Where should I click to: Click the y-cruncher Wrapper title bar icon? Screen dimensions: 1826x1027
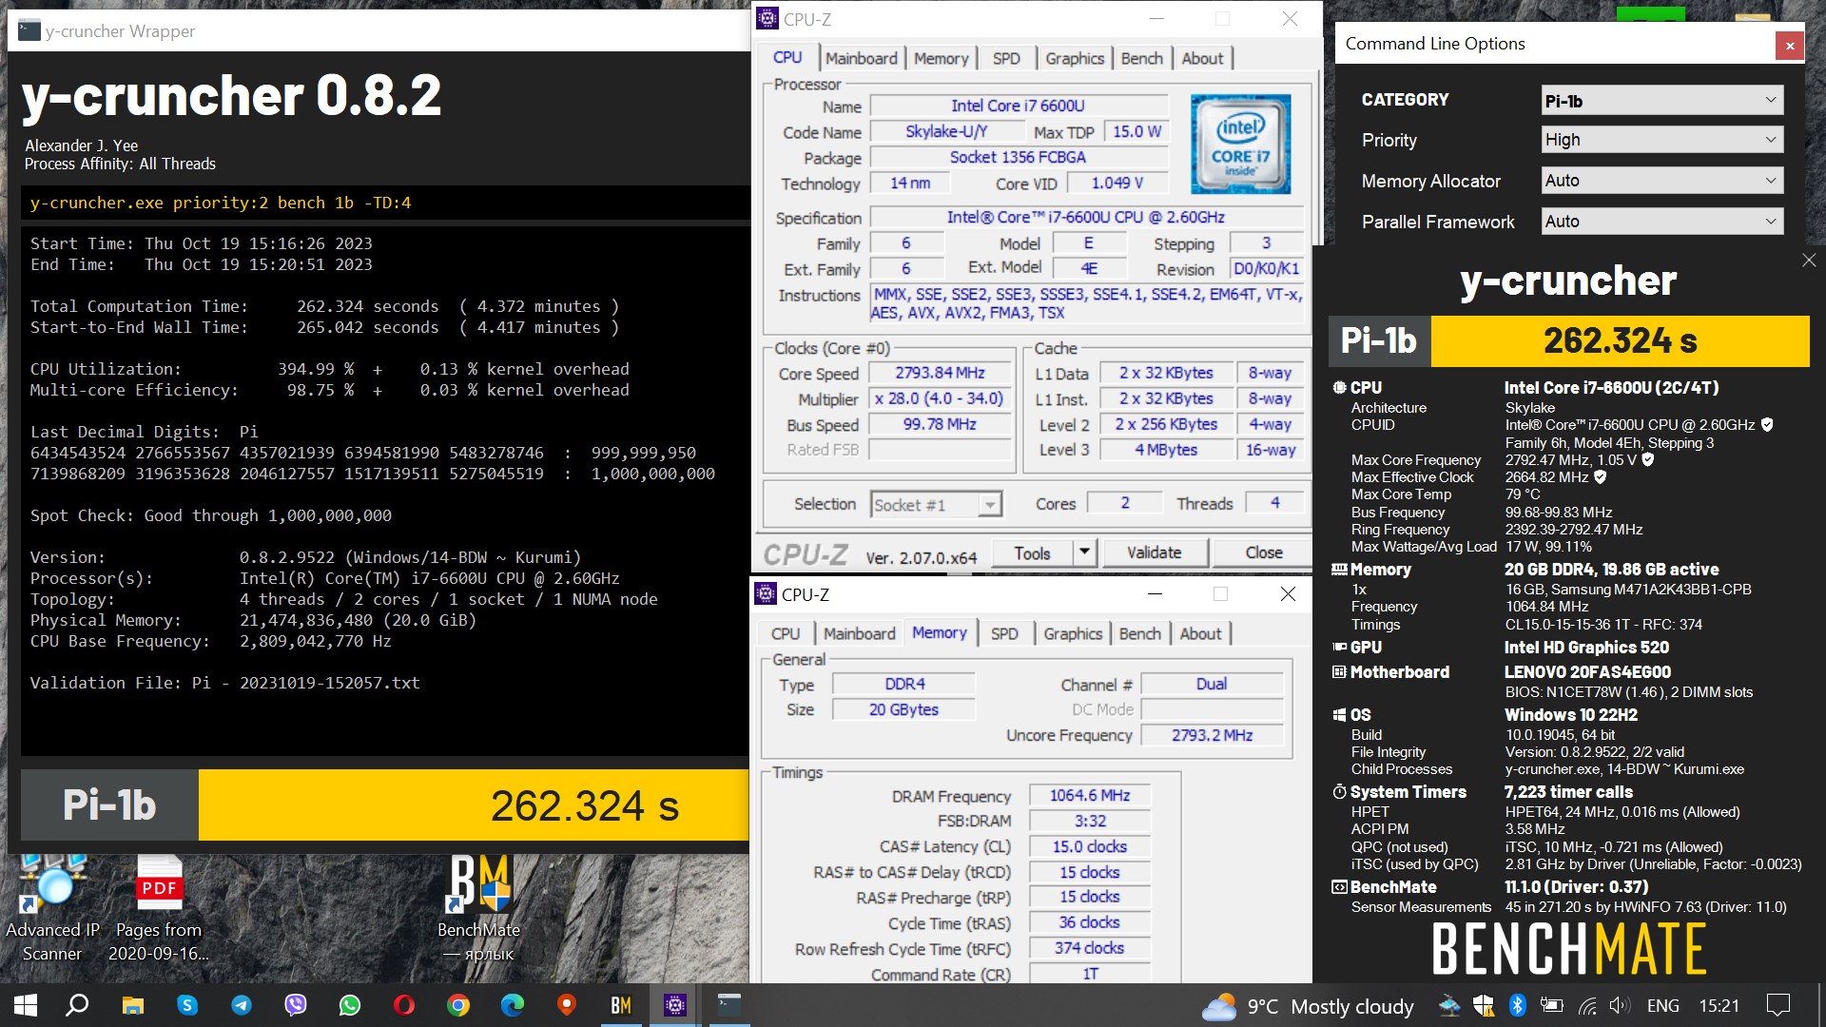point(29,30)
